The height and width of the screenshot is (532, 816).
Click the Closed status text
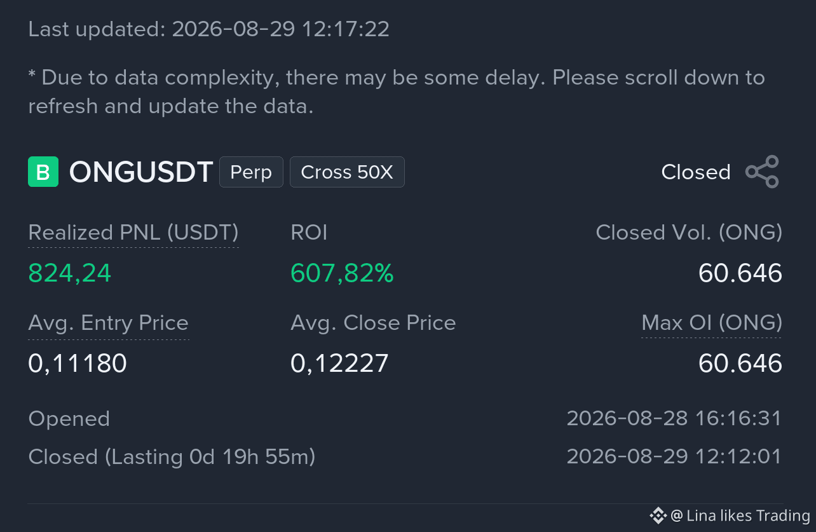click(x=696, y=172)
